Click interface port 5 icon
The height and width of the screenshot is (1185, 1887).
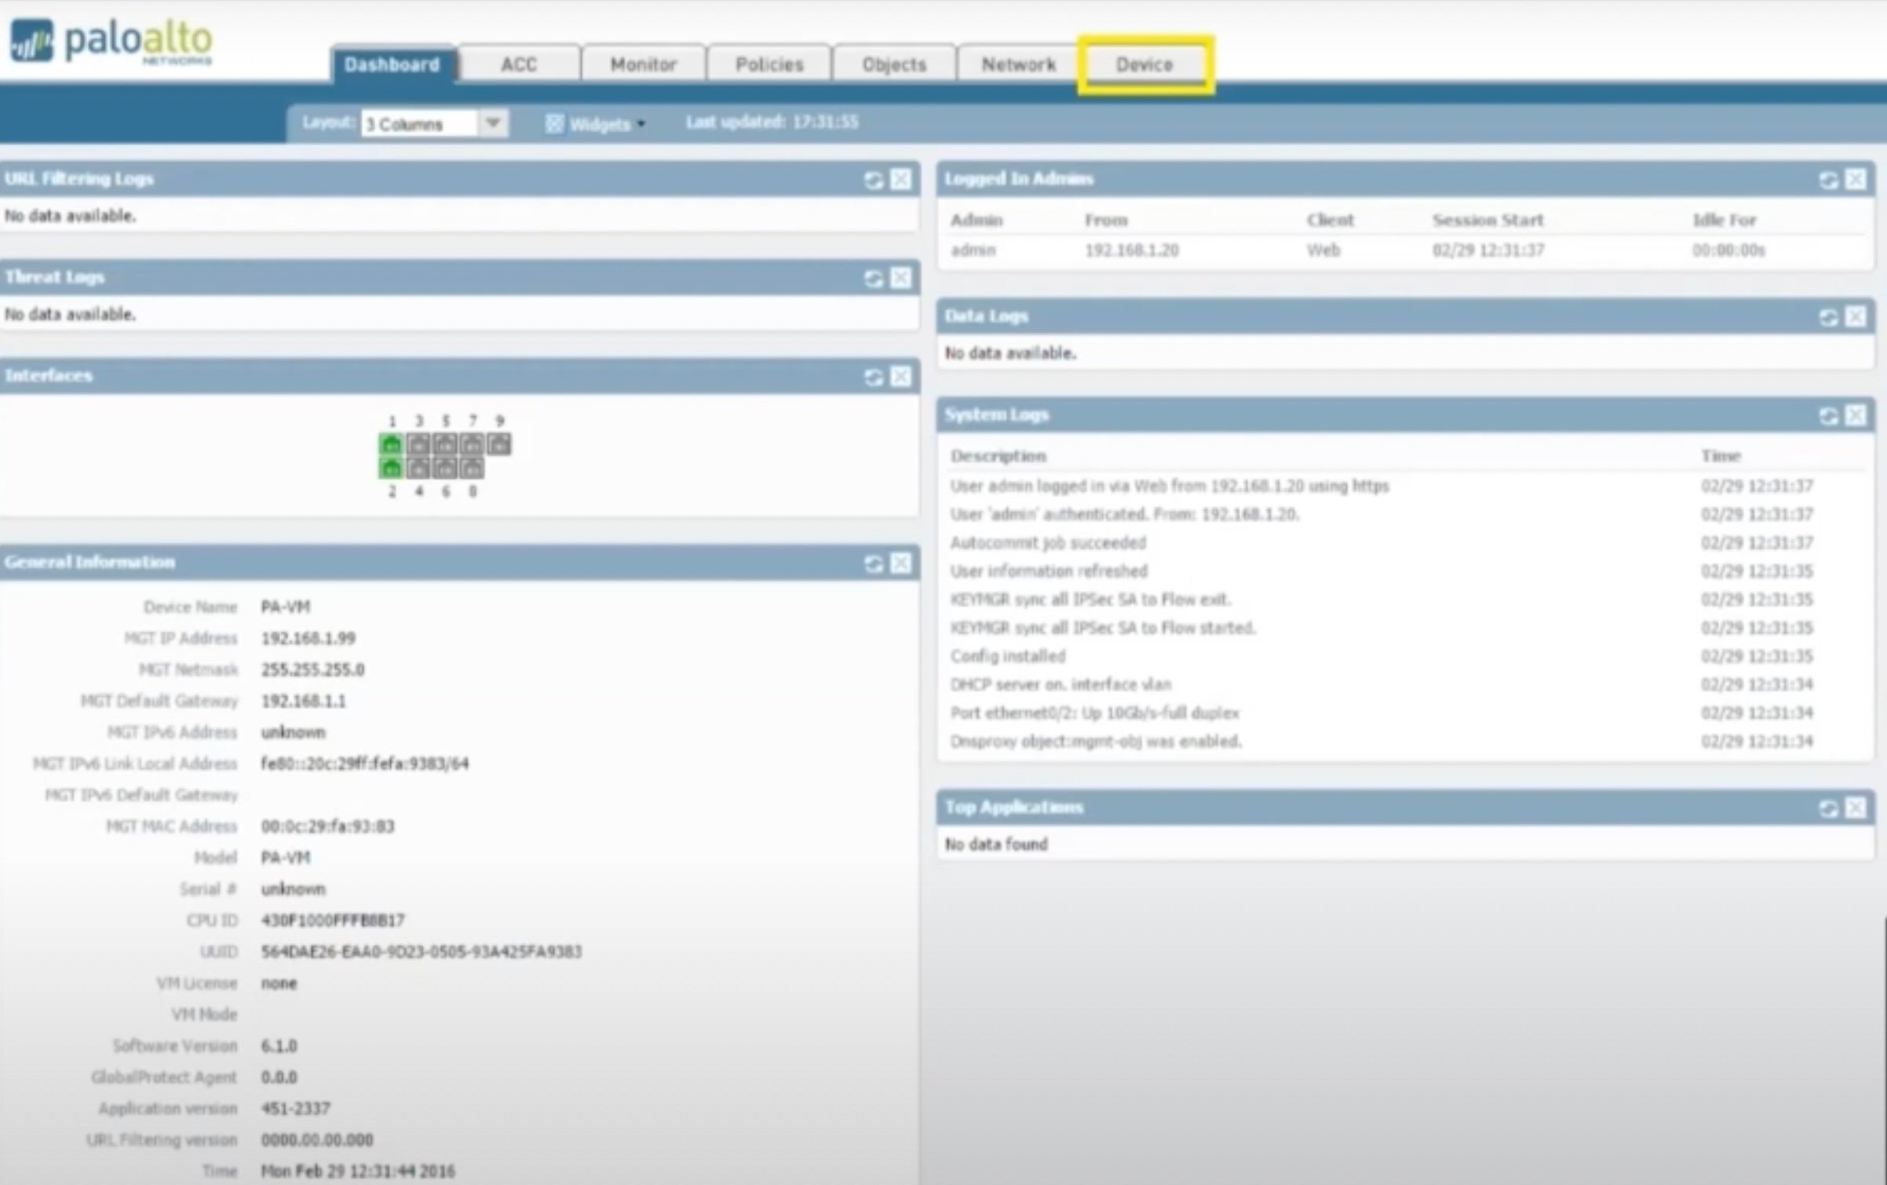pyautogui.click(x=445, y=444)
